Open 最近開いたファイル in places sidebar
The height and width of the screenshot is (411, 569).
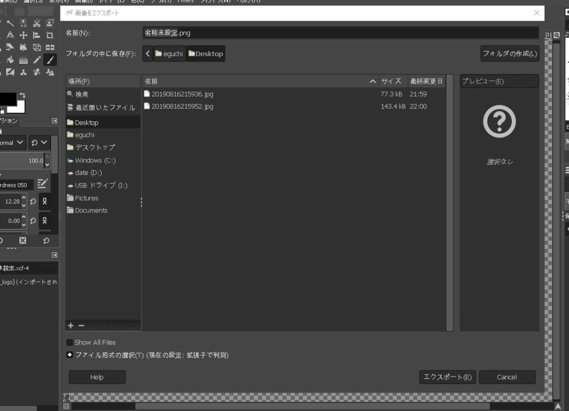[x=104, y=108]
